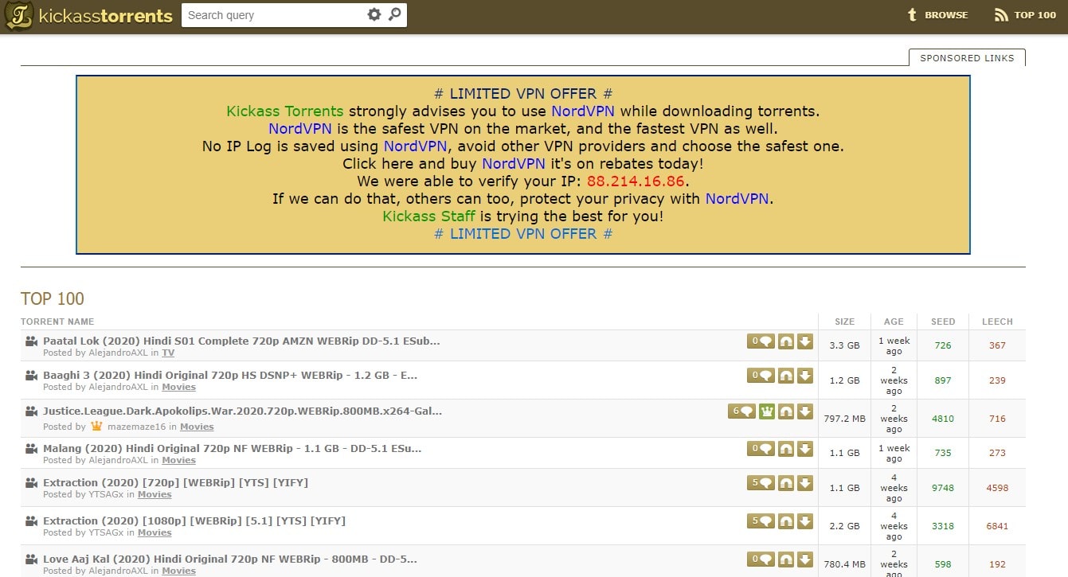1068x577 pixels.
Task: Click the orange crown beside mazemaze16
Action: [97, 426]
